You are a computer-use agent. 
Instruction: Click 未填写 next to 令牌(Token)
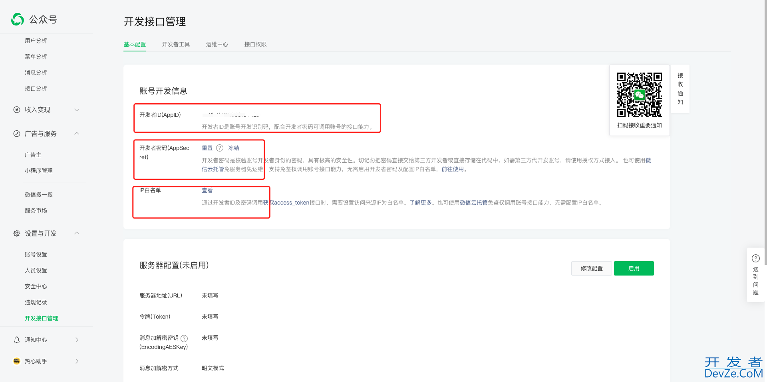210,317
